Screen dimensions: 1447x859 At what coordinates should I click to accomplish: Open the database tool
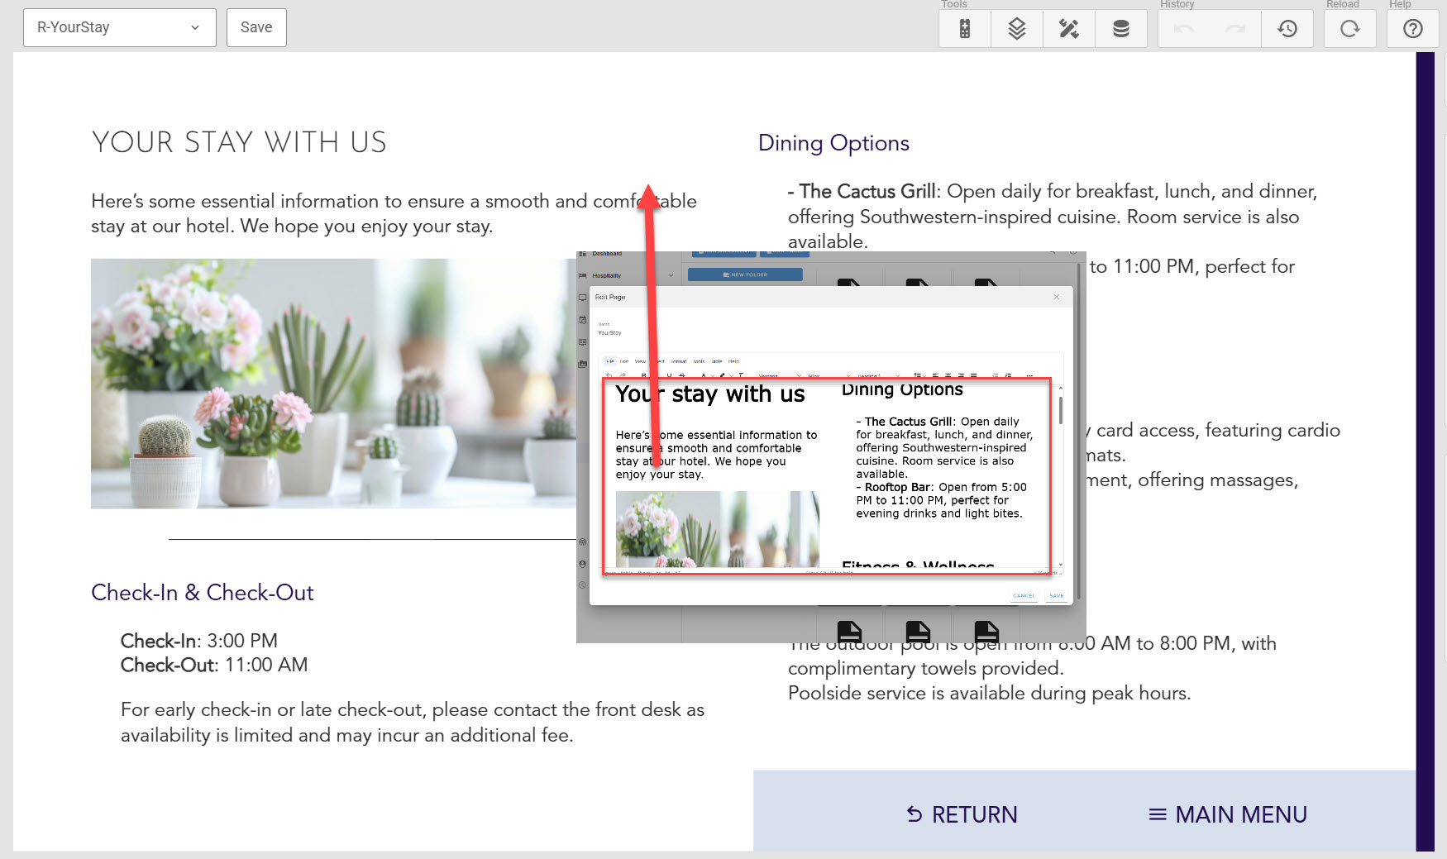click(1120, 29)
